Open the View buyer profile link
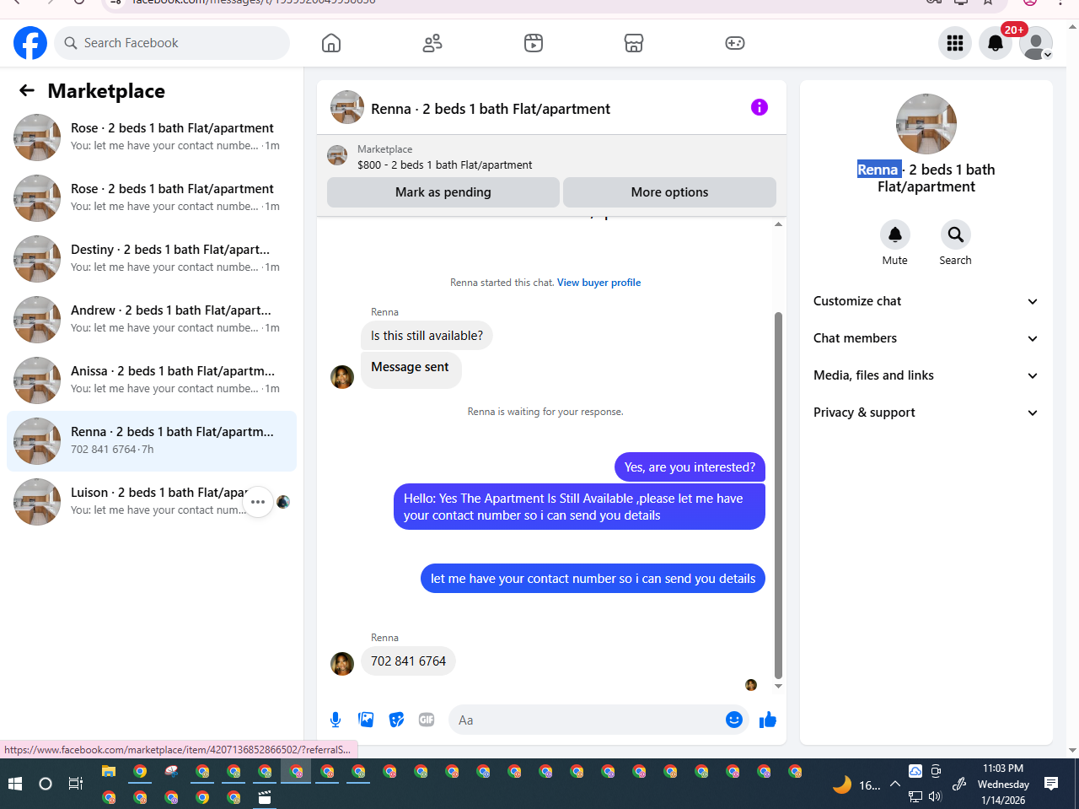The image size is (1079, 809). [599, 283]
